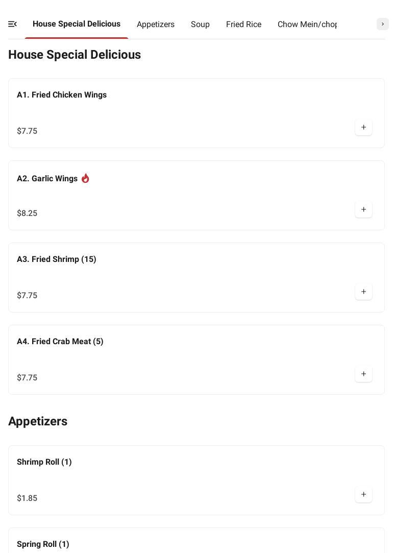View A3. Fried Shrimp (15) item

(x=57, y=259)
